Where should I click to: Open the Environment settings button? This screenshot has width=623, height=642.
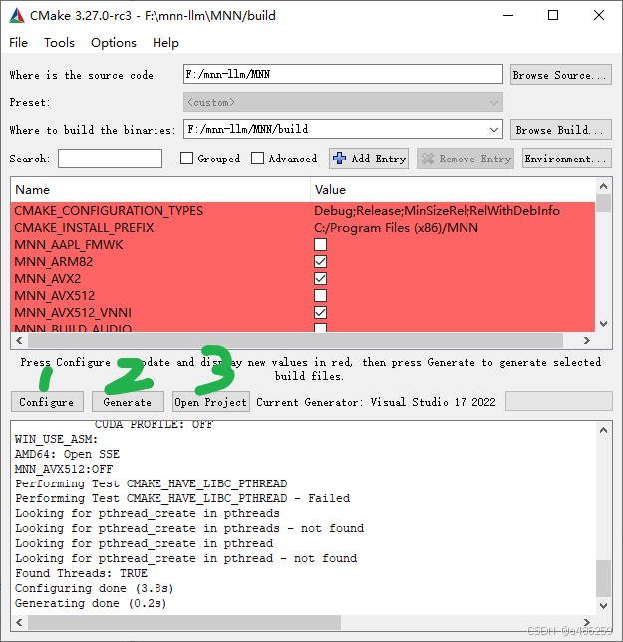point(567,159)
